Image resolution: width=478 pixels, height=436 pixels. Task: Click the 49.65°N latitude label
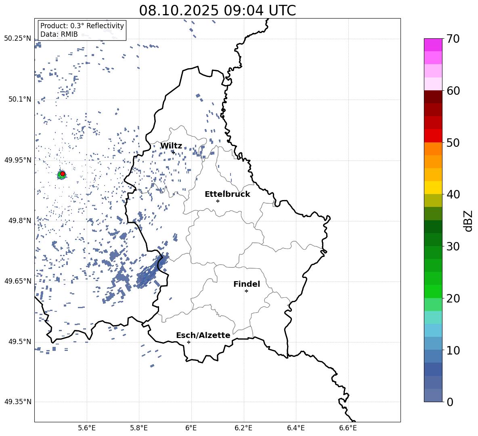(18, 281)
